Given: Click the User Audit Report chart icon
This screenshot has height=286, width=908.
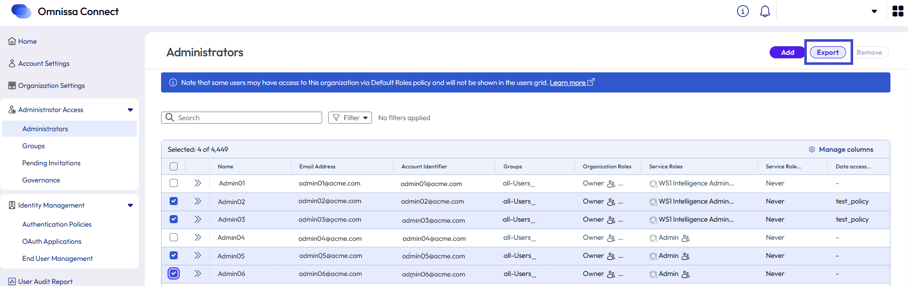Looking at the screenshot, I should (x=12, y=281).
